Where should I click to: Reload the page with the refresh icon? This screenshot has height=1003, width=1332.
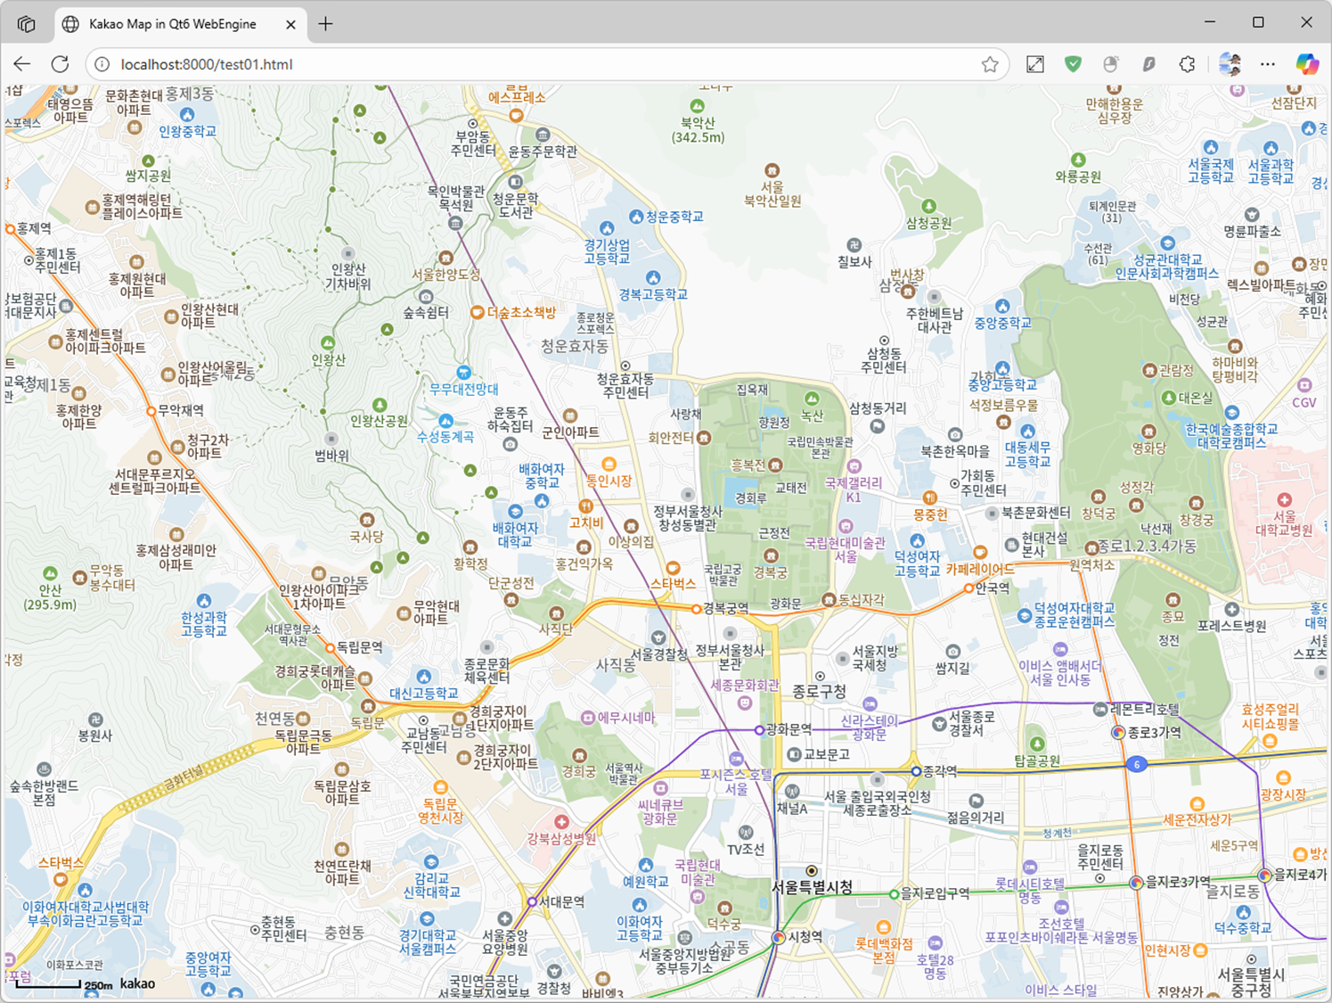60,64
